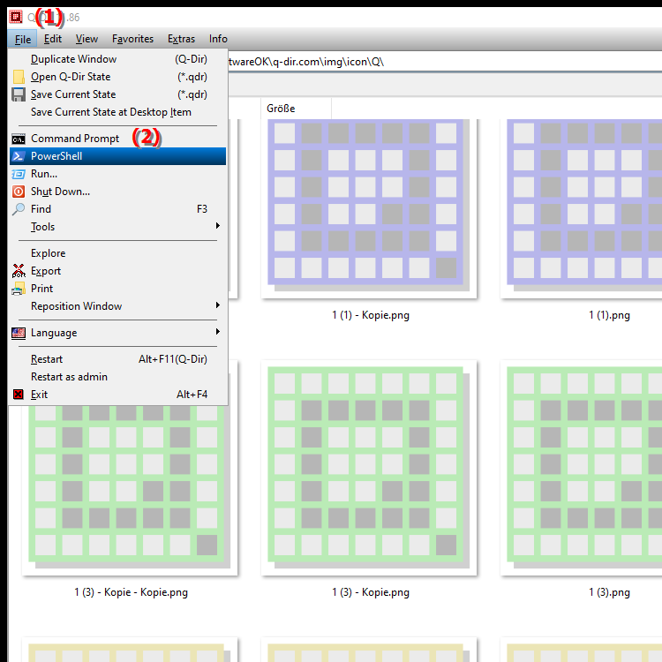
Task: Choose Print from File menu
Action: 117,289
